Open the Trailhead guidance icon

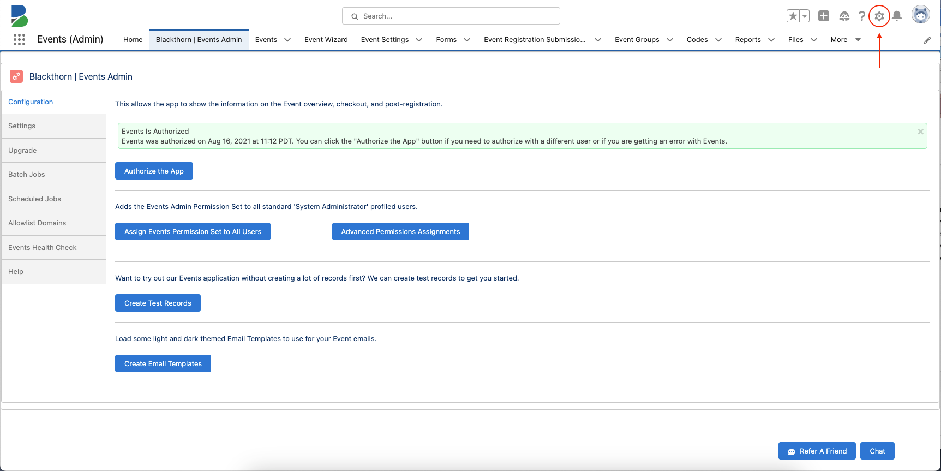coord(844,16)
